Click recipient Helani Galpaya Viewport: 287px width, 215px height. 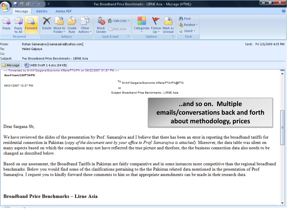(x=32, y=49)
